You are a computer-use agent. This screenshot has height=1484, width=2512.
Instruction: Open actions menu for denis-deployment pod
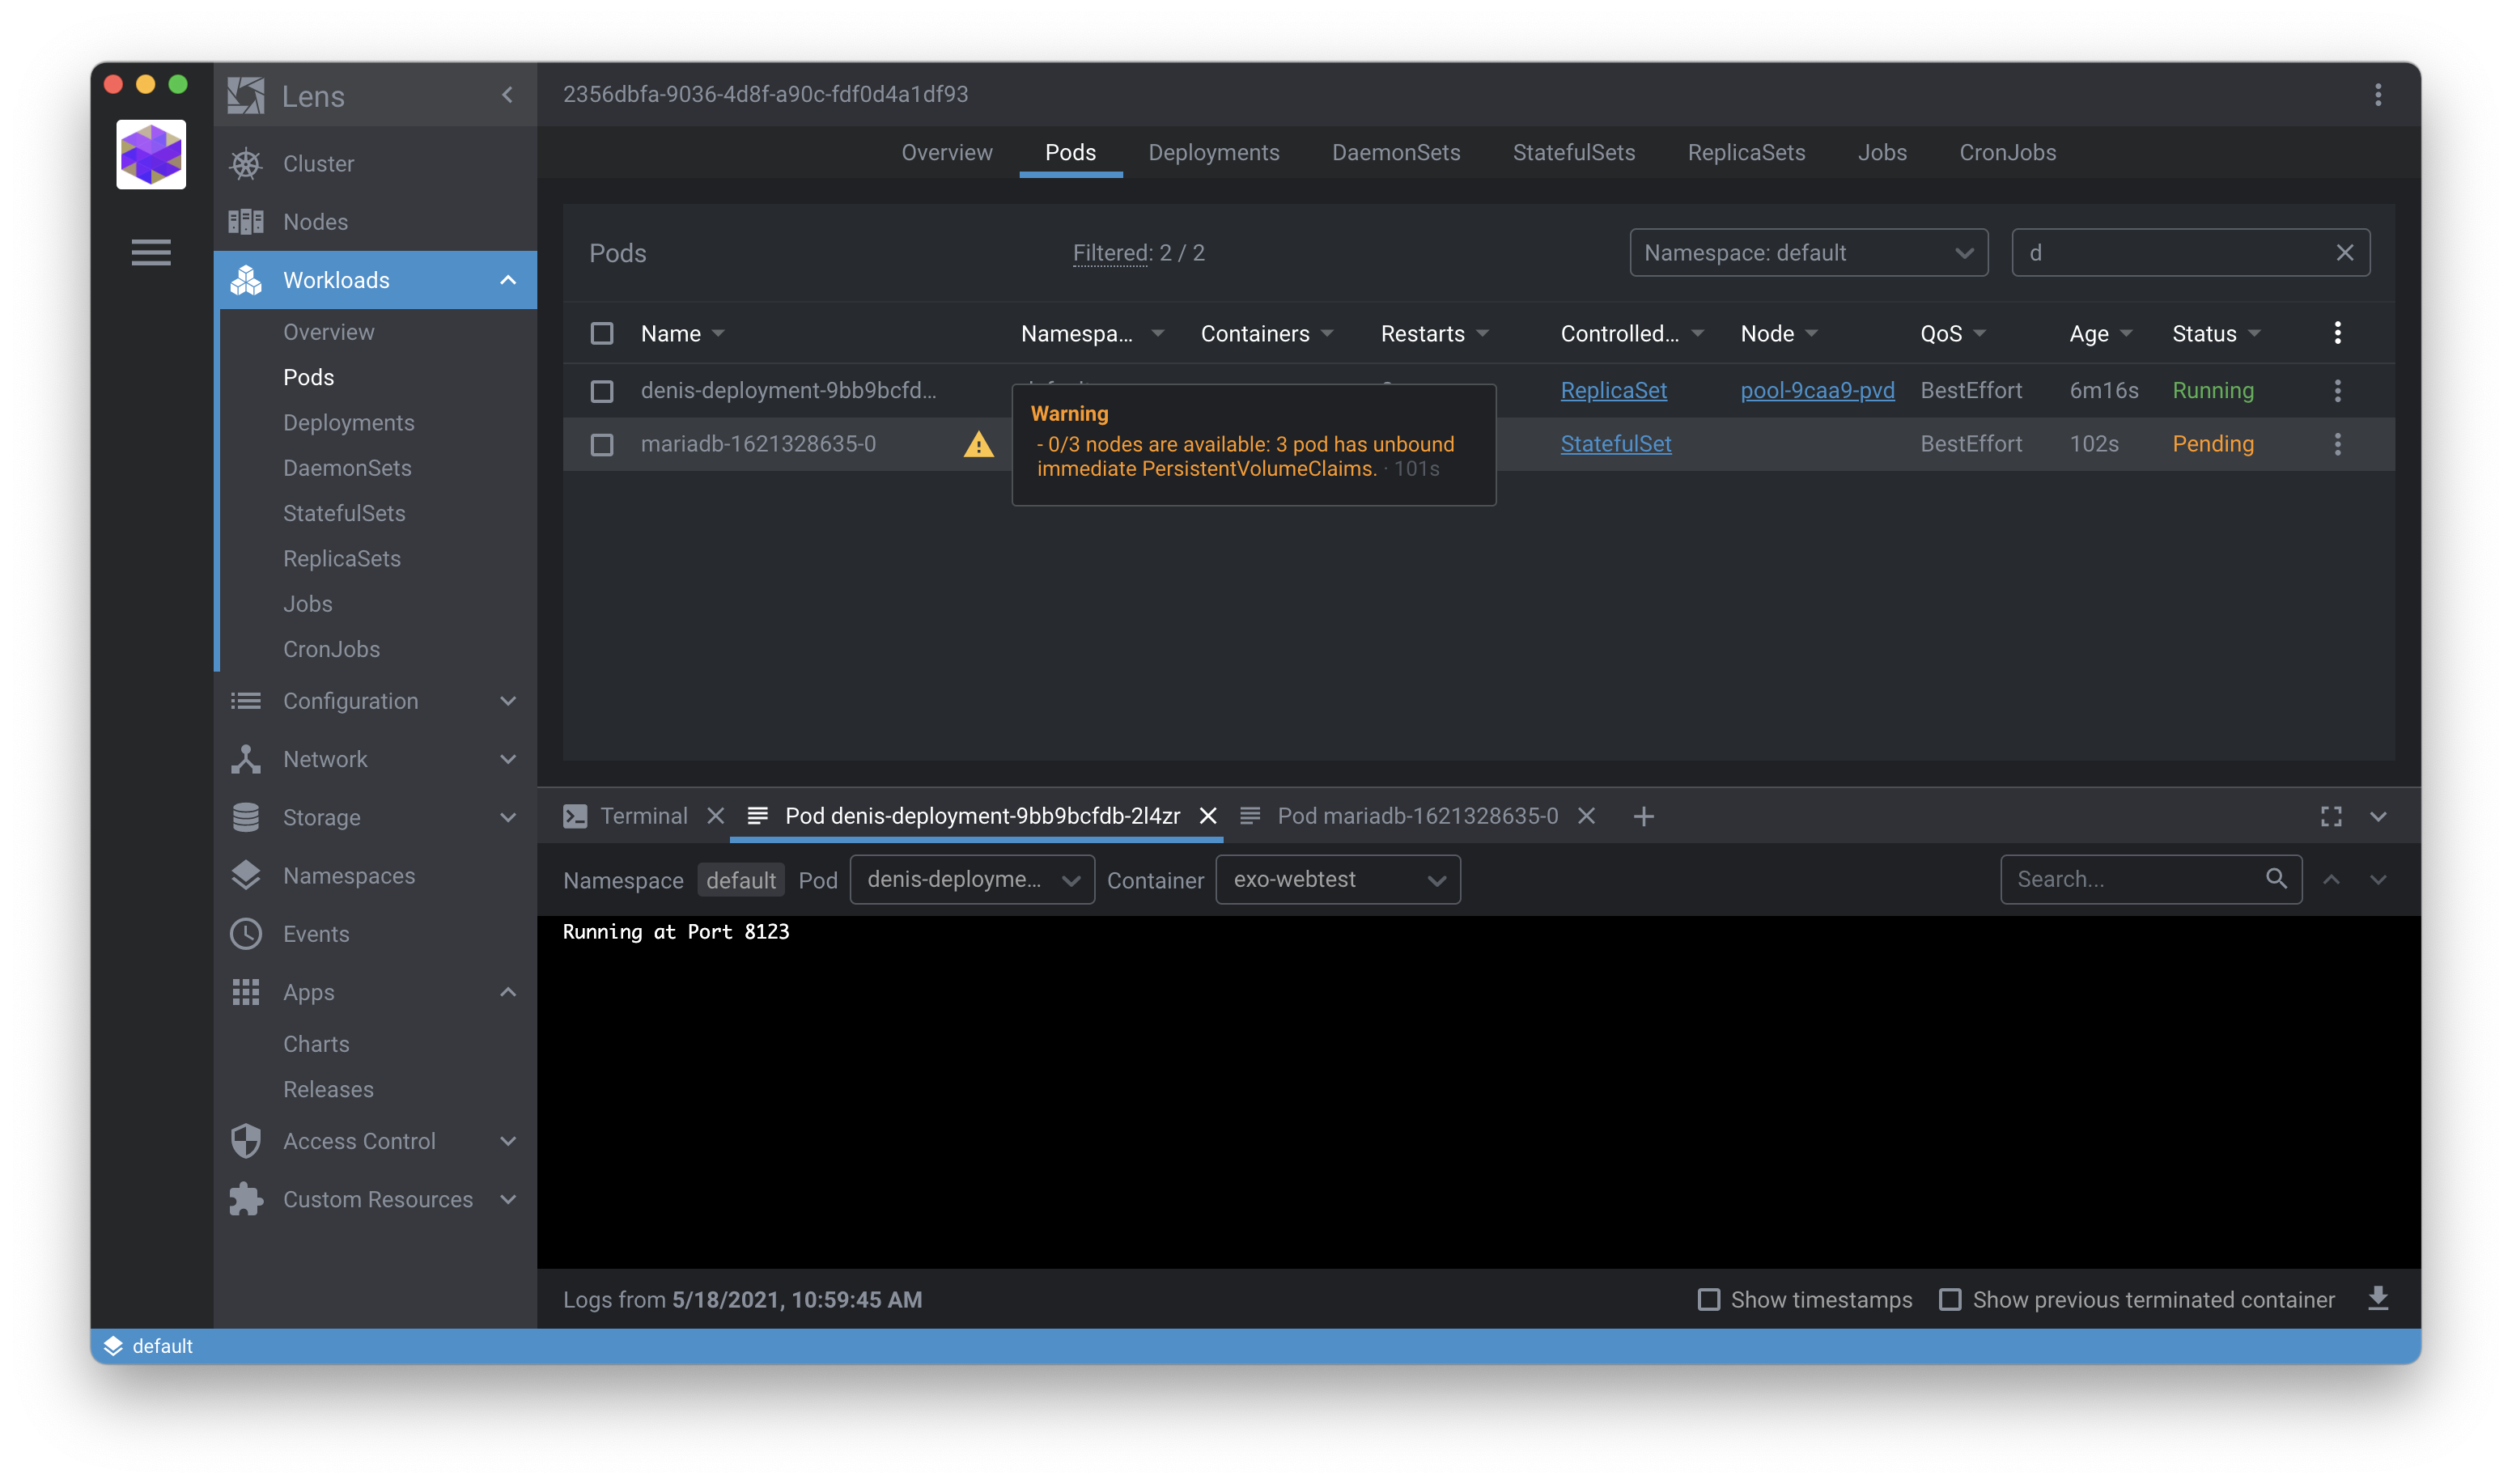(x=2338, y=391)
